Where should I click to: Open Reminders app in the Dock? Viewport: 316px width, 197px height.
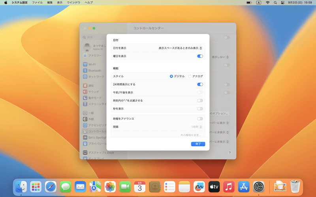(x=169, y=187)
